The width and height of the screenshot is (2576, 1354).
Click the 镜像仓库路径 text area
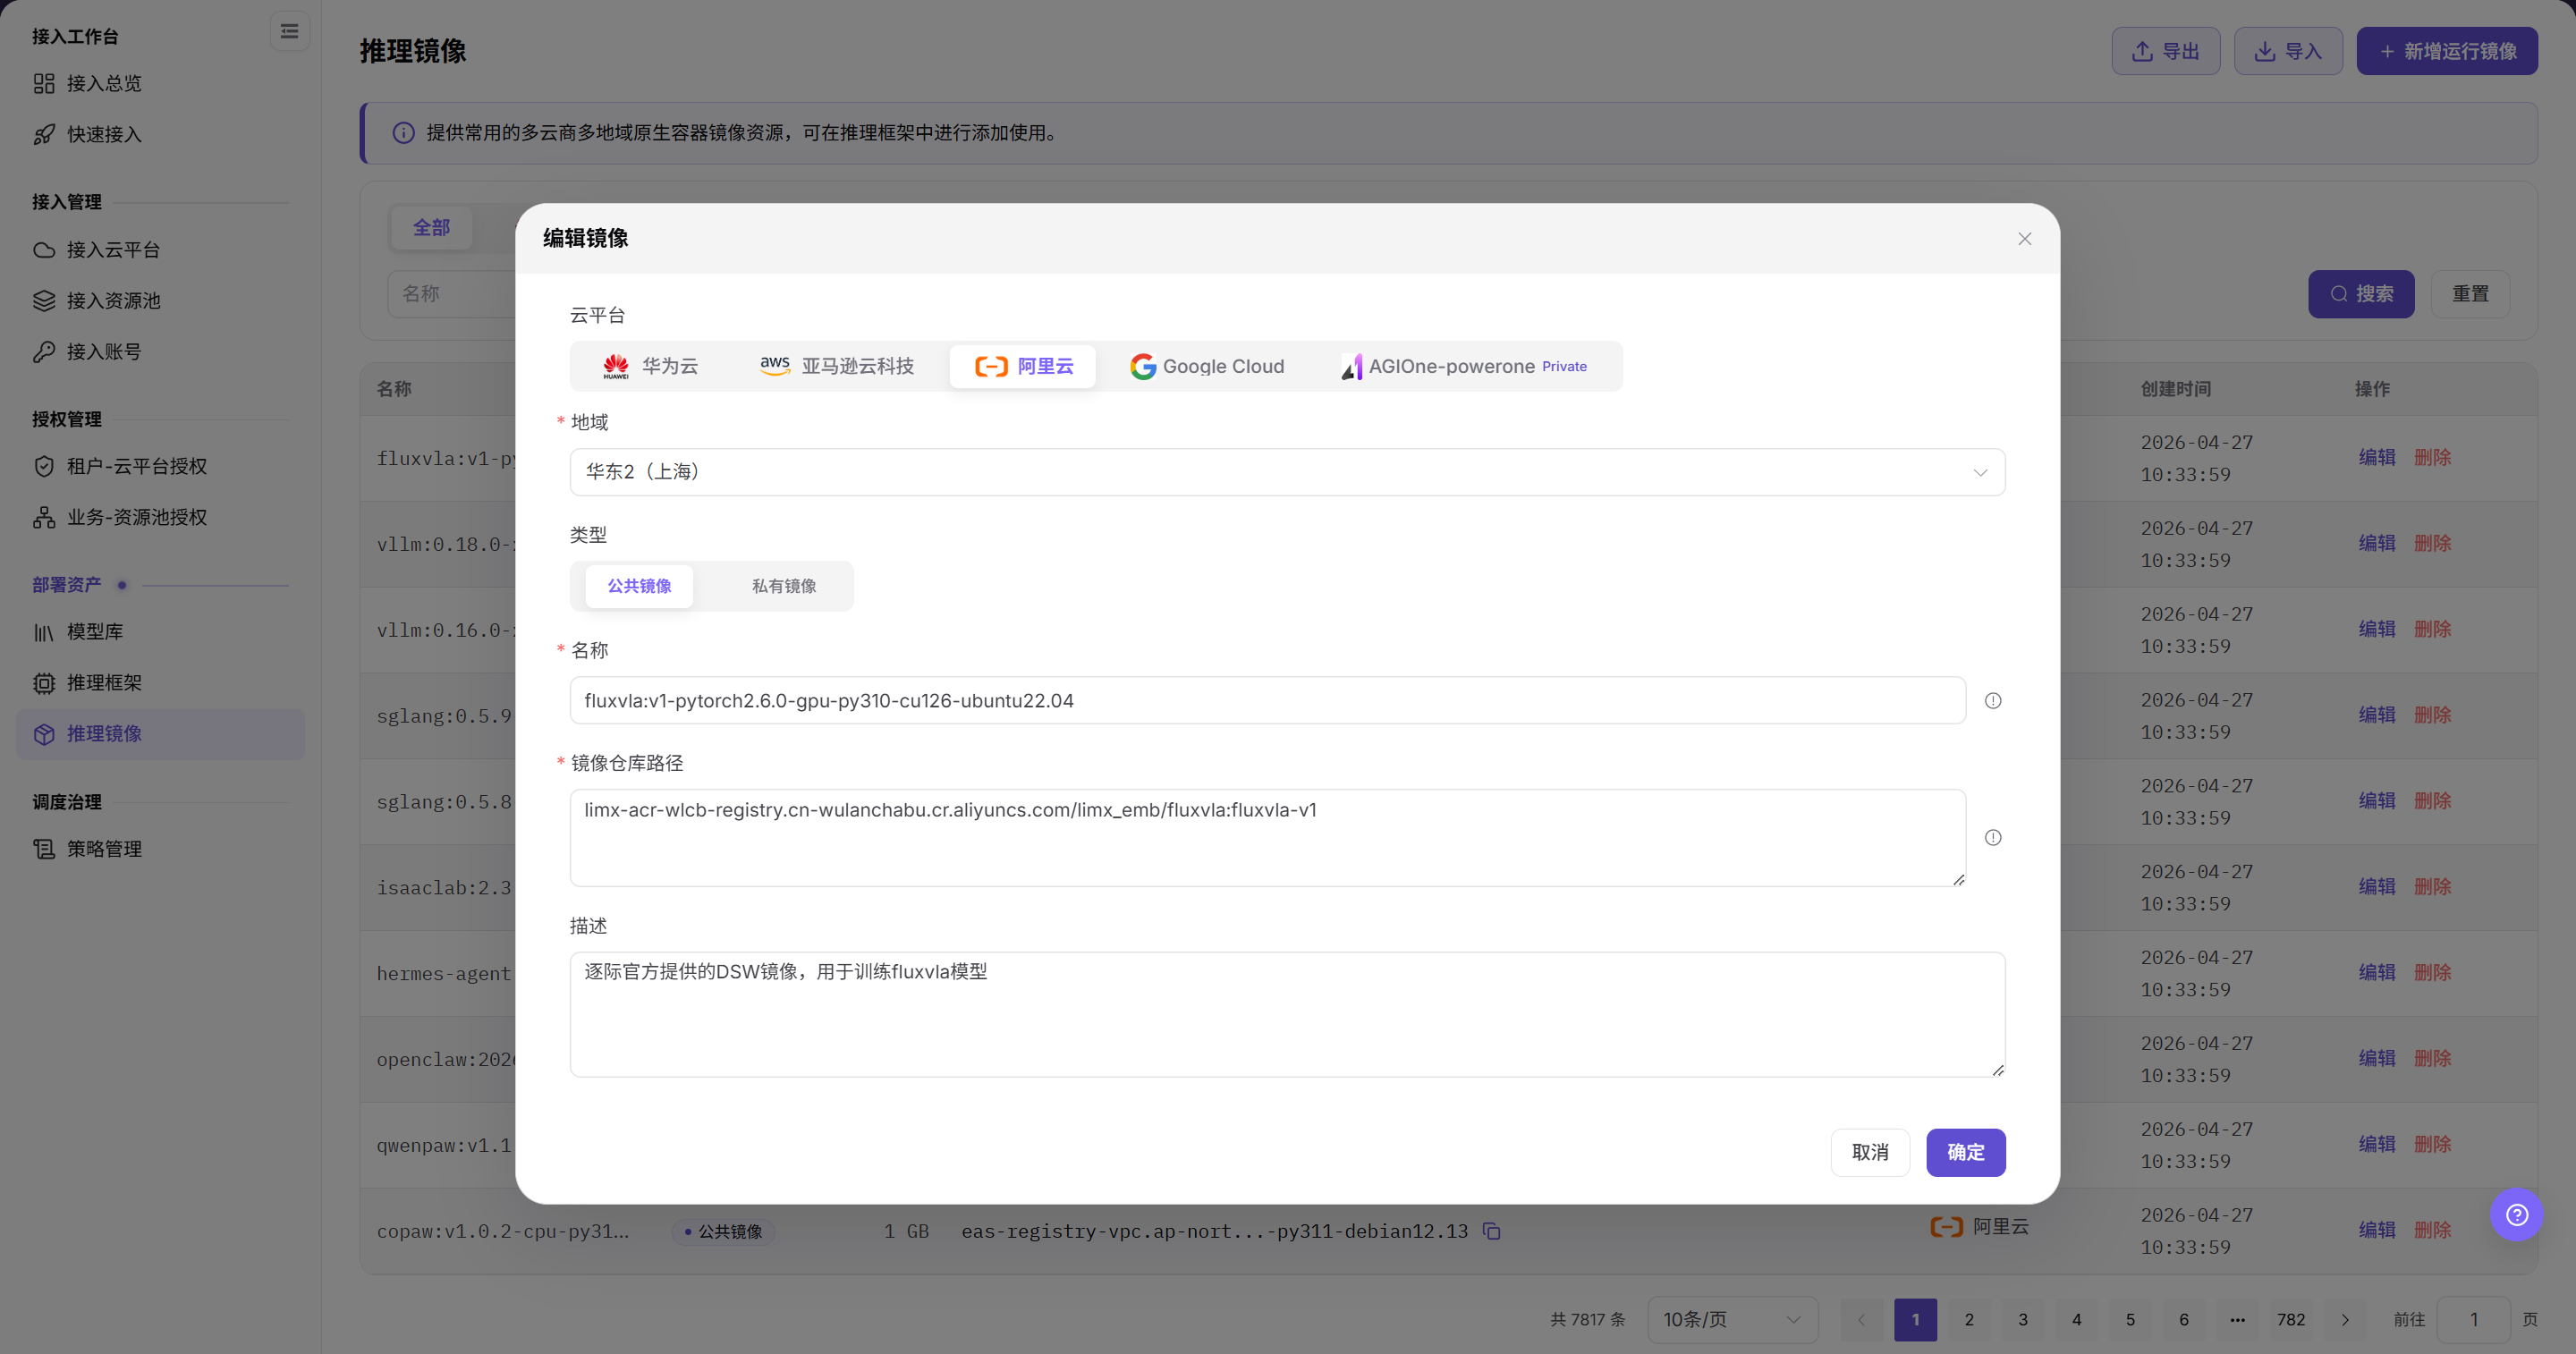(1267, 838)
